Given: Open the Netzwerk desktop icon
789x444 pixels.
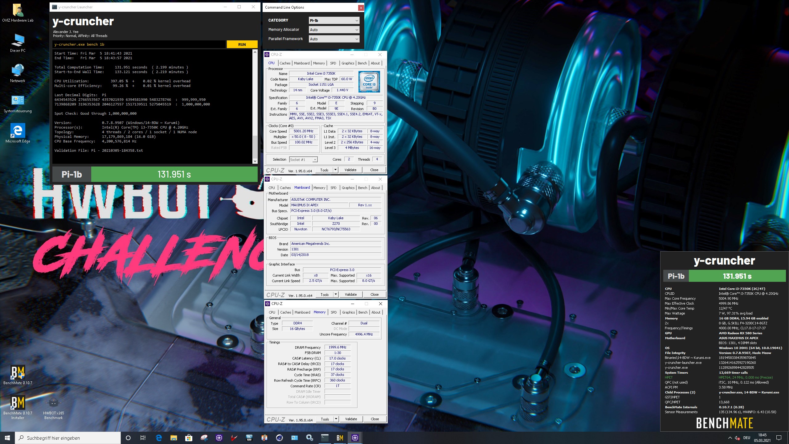Looking at the screenshot, I should (18, 73).
